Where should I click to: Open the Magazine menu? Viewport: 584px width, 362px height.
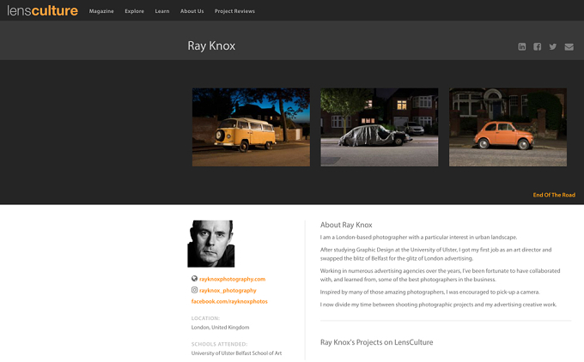(x=101, y=11)
